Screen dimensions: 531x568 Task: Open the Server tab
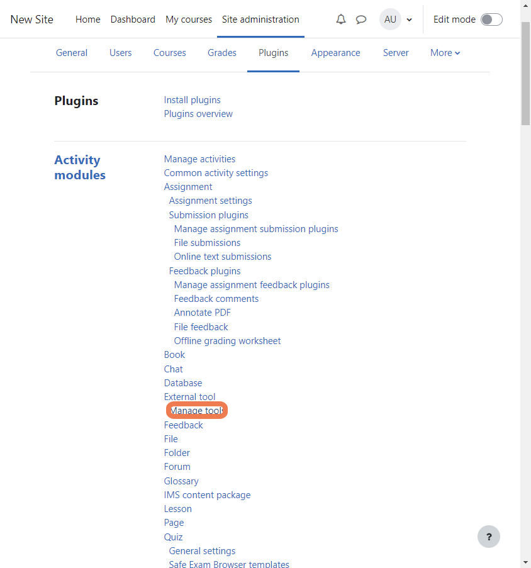coord(396,53)
